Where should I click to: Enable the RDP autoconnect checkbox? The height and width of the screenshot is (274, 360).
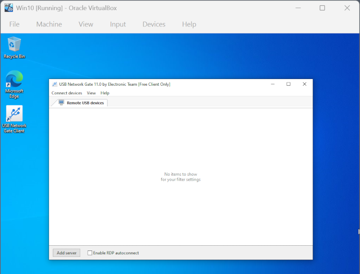pos(90,253)
